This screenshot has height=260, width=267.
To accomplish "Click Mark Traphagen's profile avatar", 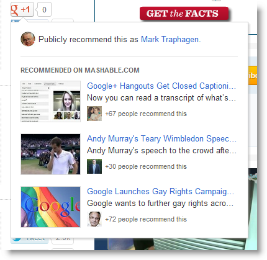I will 28,39.
